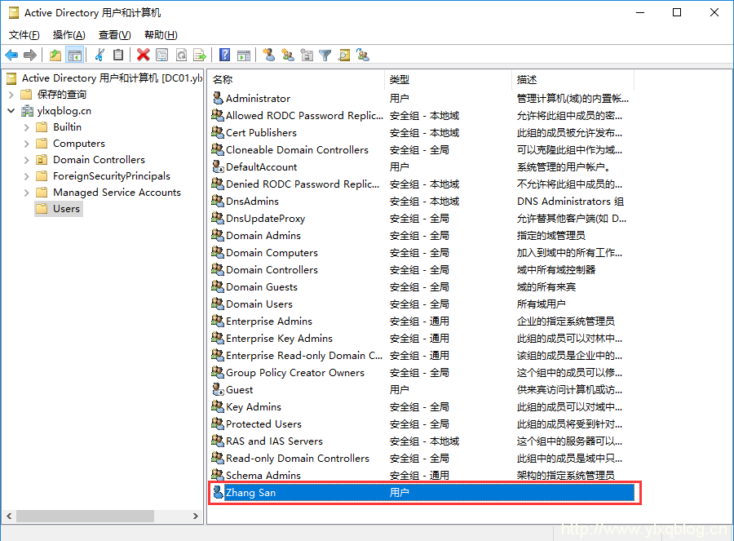734x541 pixels.
Task: Expand the Builtin folder
Action: (x=27, y=127)
